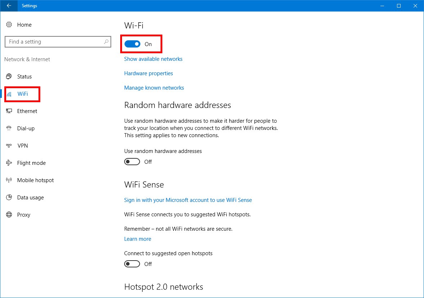Turn on connect to suggested open hotspots
Viewport: 424px width, 298px height.
click(x=132, y=264)
